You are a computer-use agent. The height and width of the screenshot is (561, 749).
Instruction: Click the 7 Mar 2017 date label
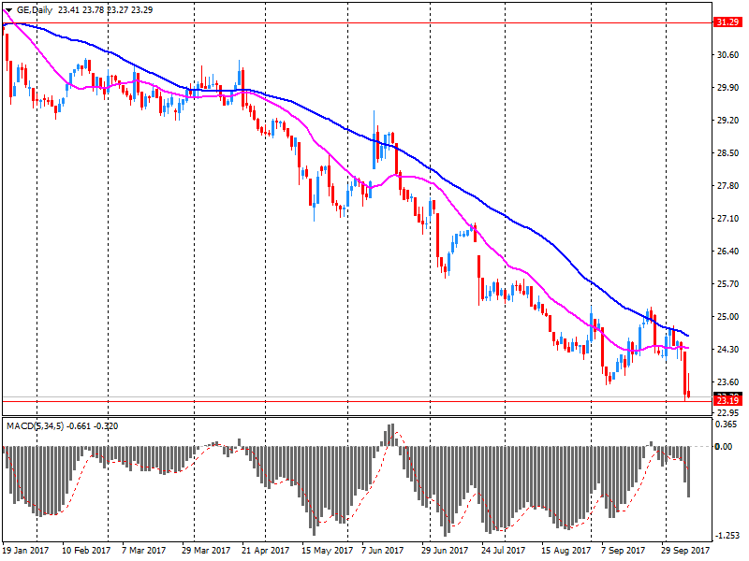144,551
